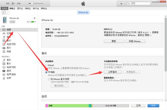Click the iOS 9.2.1 version text

tap(108, 29)
